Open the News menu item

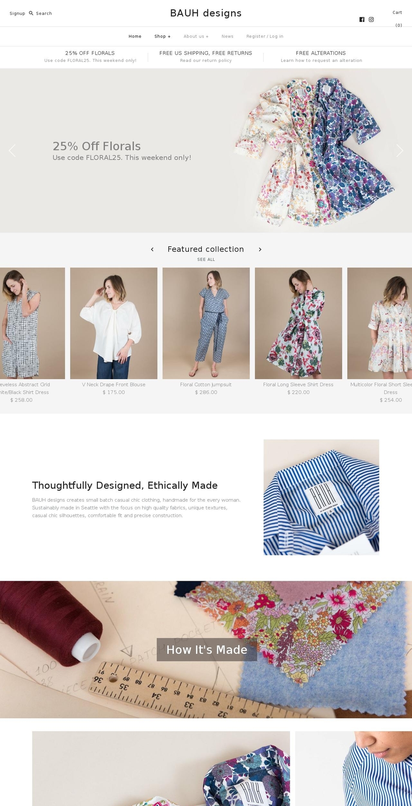click(x=227, y=37)
